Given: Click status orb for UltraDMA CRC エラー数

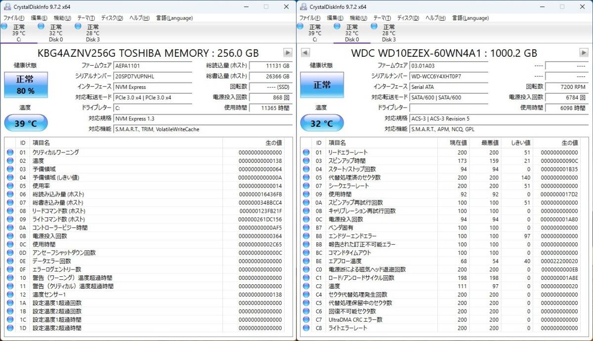Looking at the screenshot, I should click(x=306, y=320).
